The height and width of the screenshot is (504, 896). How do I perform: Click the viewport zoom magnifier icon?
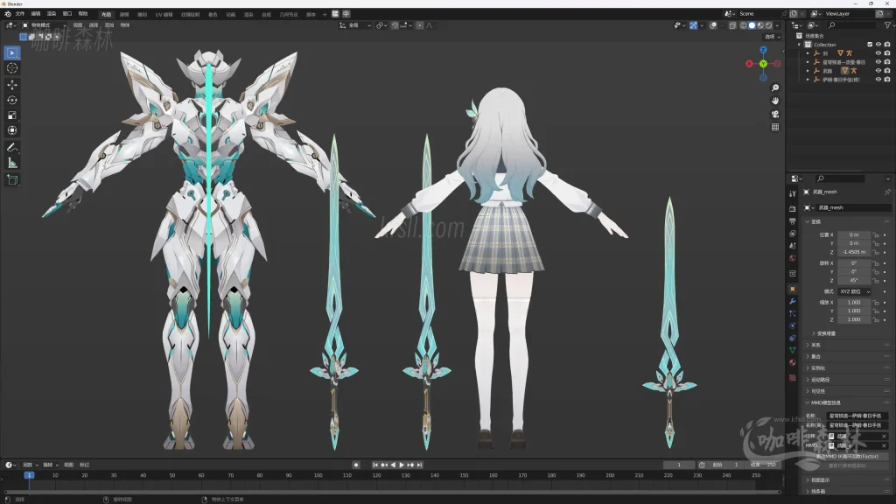[775, 87]
